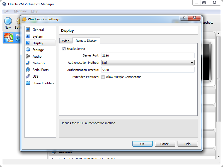Open Audio settings speaker icon
The image size is (223, 167).
coord(28,57)
